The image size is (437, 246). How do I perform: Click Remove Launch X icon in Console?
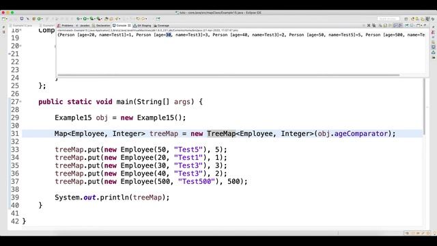point(369,25)
